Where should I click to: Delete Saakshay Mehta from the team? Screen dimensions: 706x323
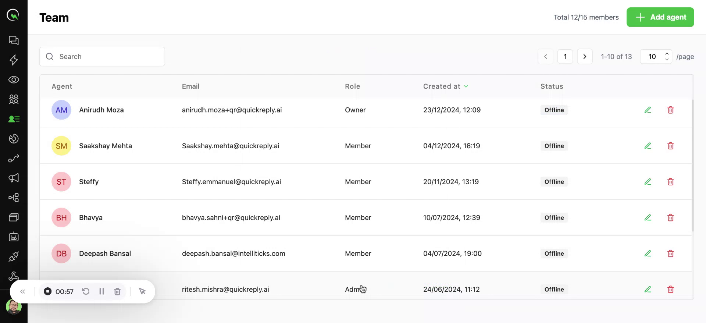point(670,146)
